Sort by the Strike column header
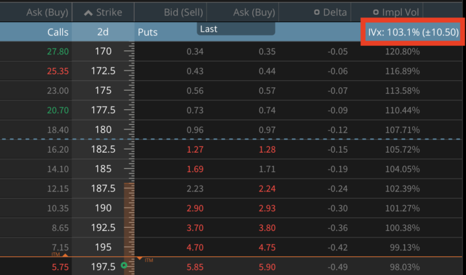 point(103,12)
